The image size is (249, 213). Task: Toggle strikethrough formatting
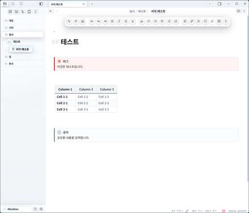pos(126,21)
